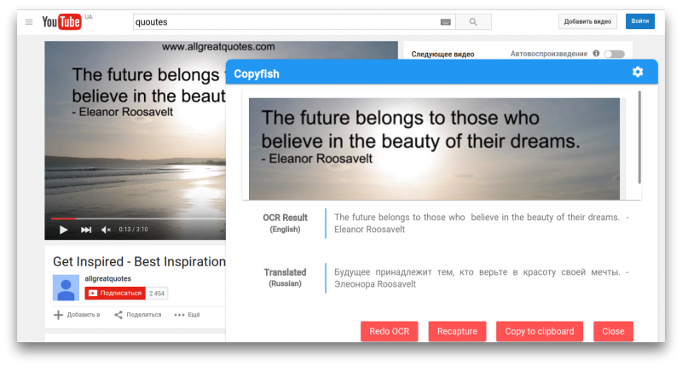The image size is (682, 367).
Task: Click the 'Добавить видео' upload button
Action: 587,21
